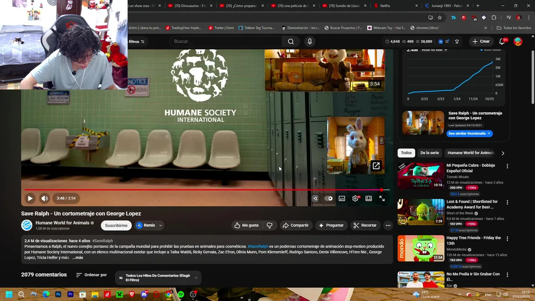Viewport: 535px width, 301px height.
Task: Open Spotify from the taskbar
Action: click(x=181, y=294)
